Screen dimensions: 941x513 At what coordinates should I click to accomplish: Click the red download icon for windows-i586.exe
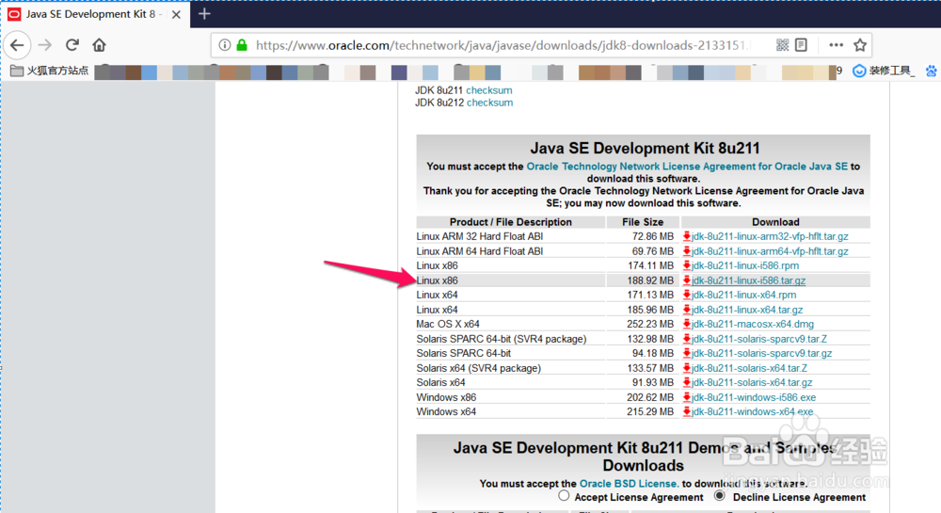[687, 397]
